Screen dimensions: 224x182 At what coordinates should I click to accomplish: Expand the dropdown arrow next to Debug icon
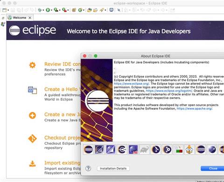(43, 10)
